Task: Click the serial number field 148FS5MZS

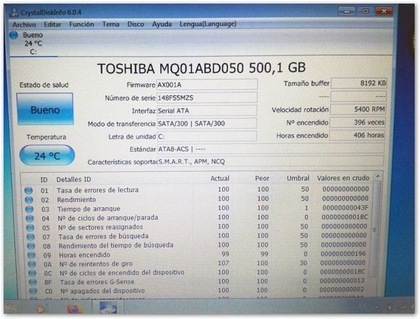Action: pyautogui.click(x=207, y=98)
